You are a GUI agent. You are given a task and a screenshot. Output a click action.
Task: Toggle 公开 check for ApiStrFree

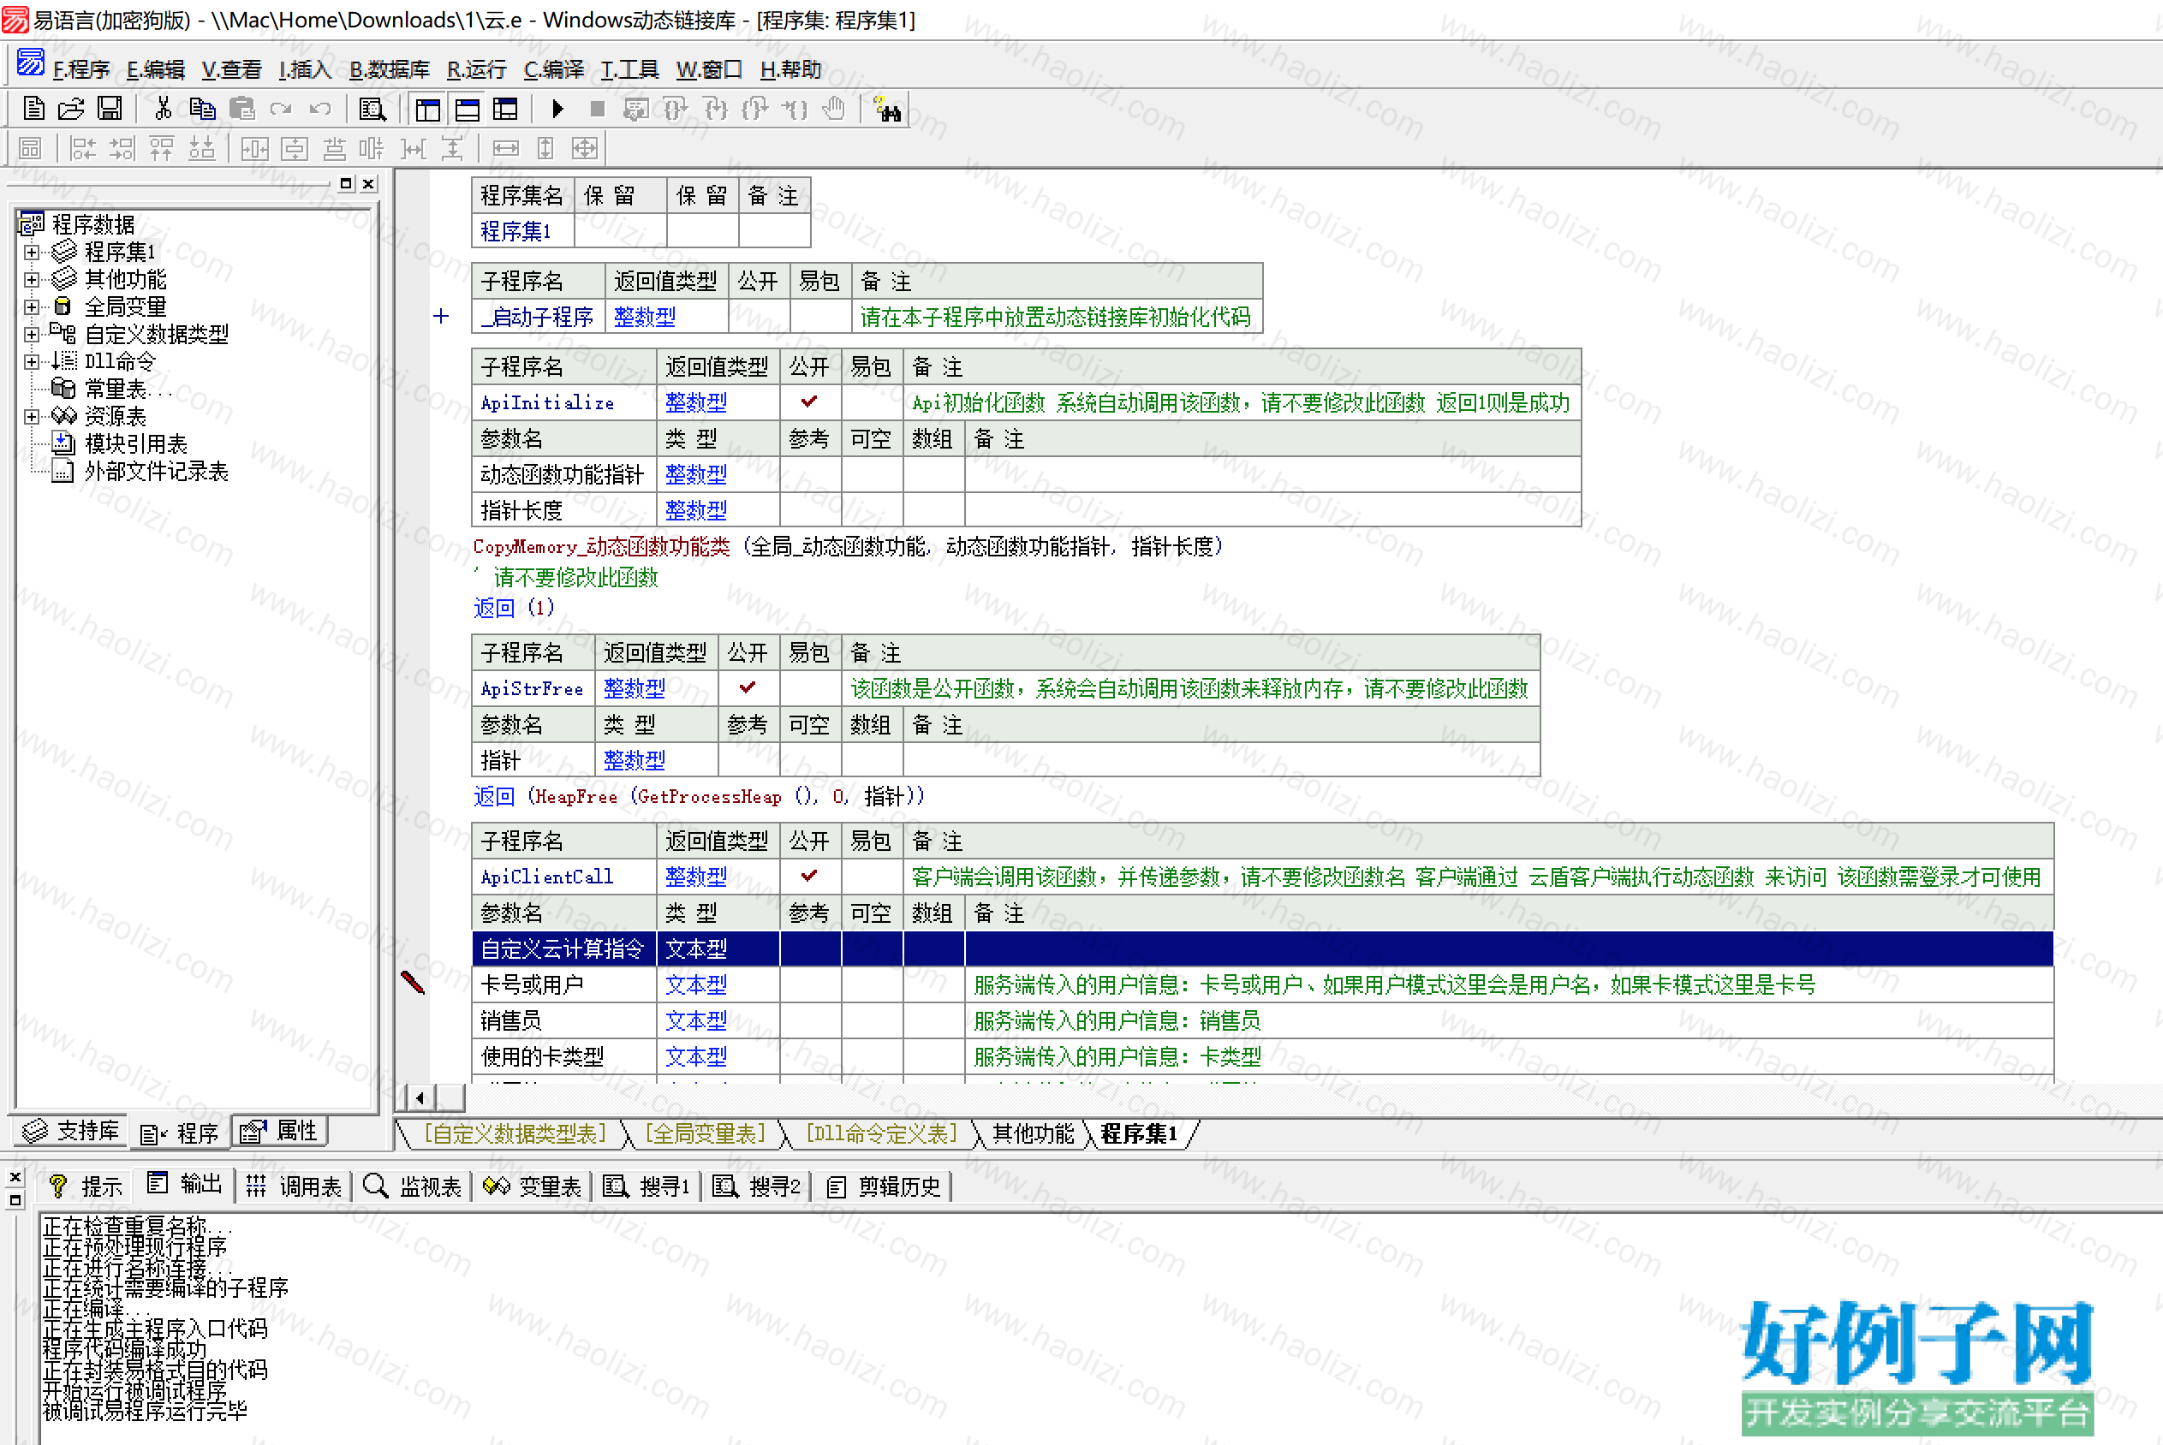[x=748, y=687]
